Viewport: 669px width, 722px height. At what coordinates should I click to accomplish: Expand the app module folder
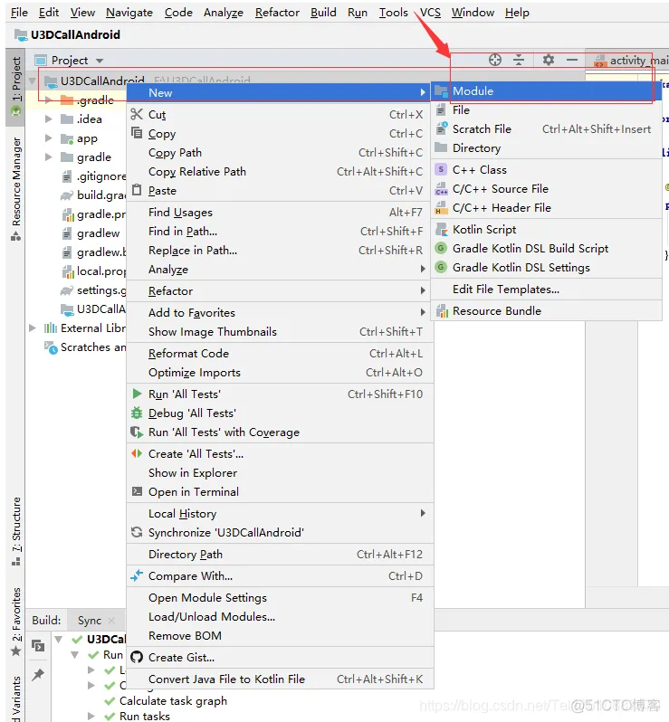[48, 138]
